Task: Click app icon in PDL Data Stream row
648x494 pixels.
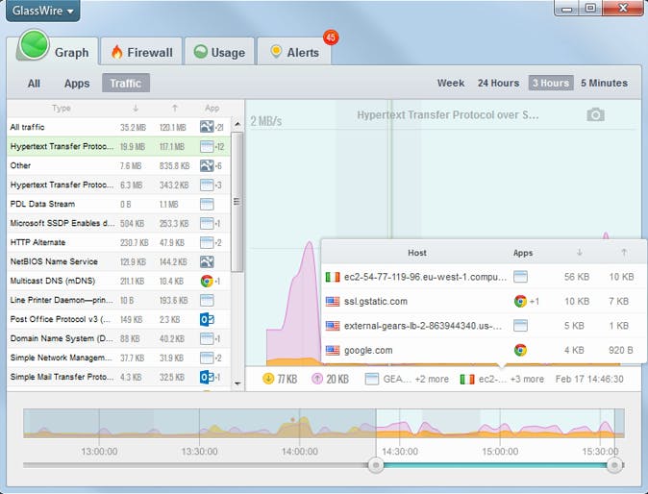Action: click(207, 204)
